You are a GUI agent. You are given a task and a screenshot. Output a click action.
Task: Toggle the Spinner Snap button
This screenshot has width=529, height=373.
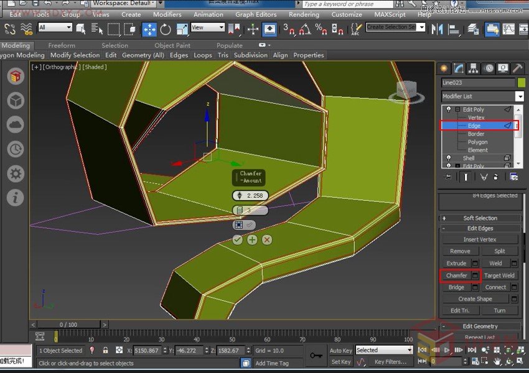(x=337, y=29)
